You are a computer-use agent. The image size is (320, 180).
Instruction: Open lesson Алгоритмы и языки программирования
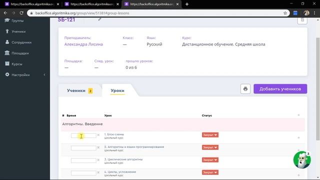134,146
